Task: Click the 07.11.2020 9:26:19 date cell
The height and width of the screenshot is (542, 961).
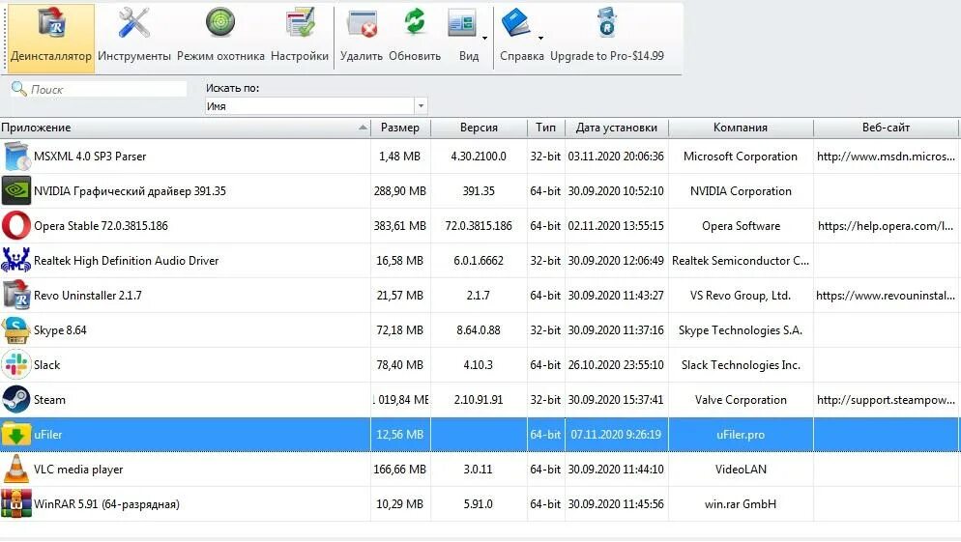Action: pyautogui.click(x=616, y=434)
